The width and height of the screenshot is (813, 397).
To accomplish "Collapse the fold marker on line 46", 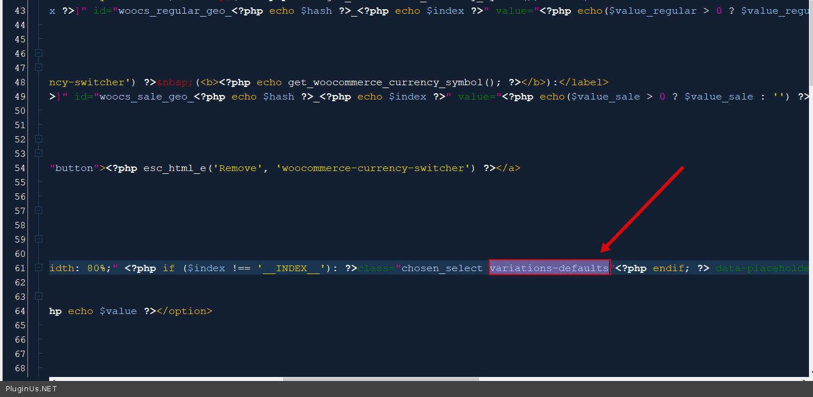I will [39, 53].
